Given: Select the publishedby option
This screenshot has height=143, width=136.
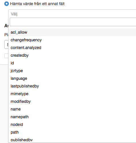Looking at the screenshot, I should (72, 140).
